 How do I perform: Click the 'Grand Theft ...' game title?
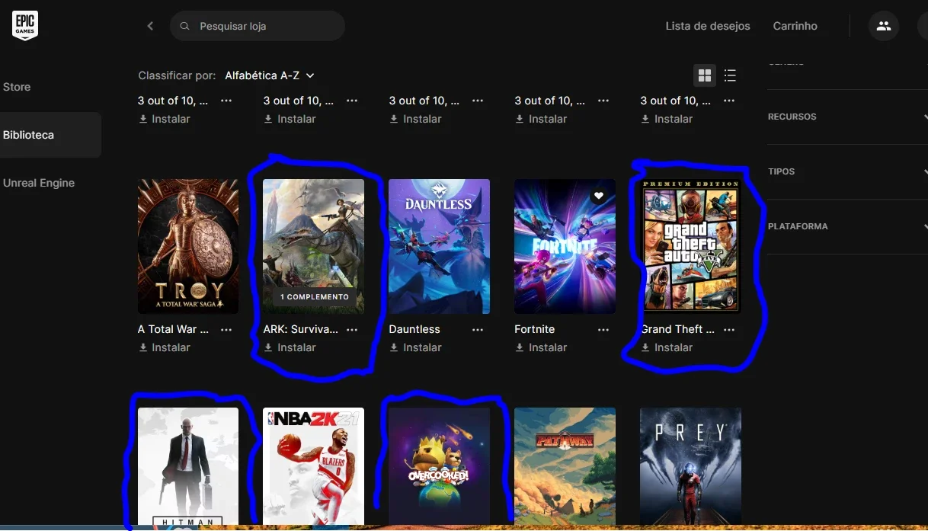click(677, 329)
